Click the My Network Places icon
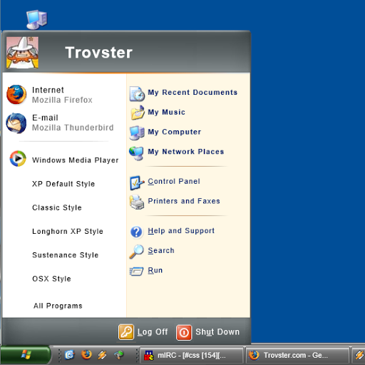This screenshot has width=365, height=365. click(x=136, y=153)
